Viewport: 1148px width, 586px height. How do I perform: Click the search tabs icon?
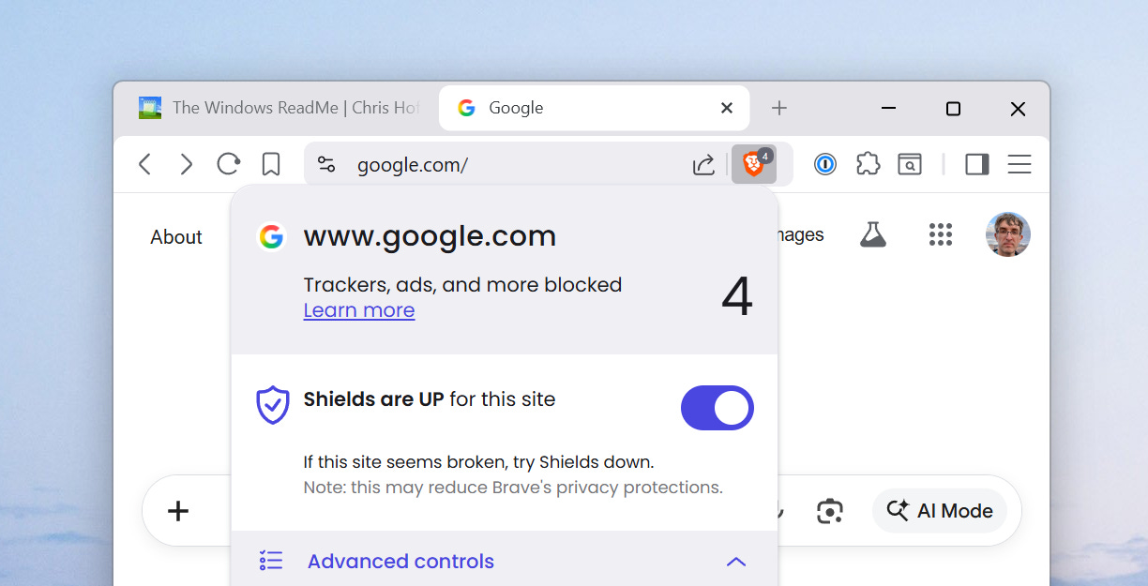pyautogui.click(x=910, y=164)
